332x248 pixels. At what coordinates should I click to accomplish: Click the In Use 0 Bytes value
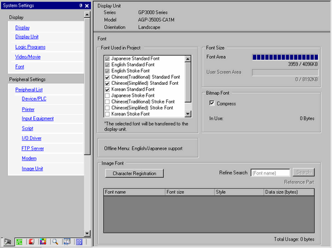(x=307, y=119)
